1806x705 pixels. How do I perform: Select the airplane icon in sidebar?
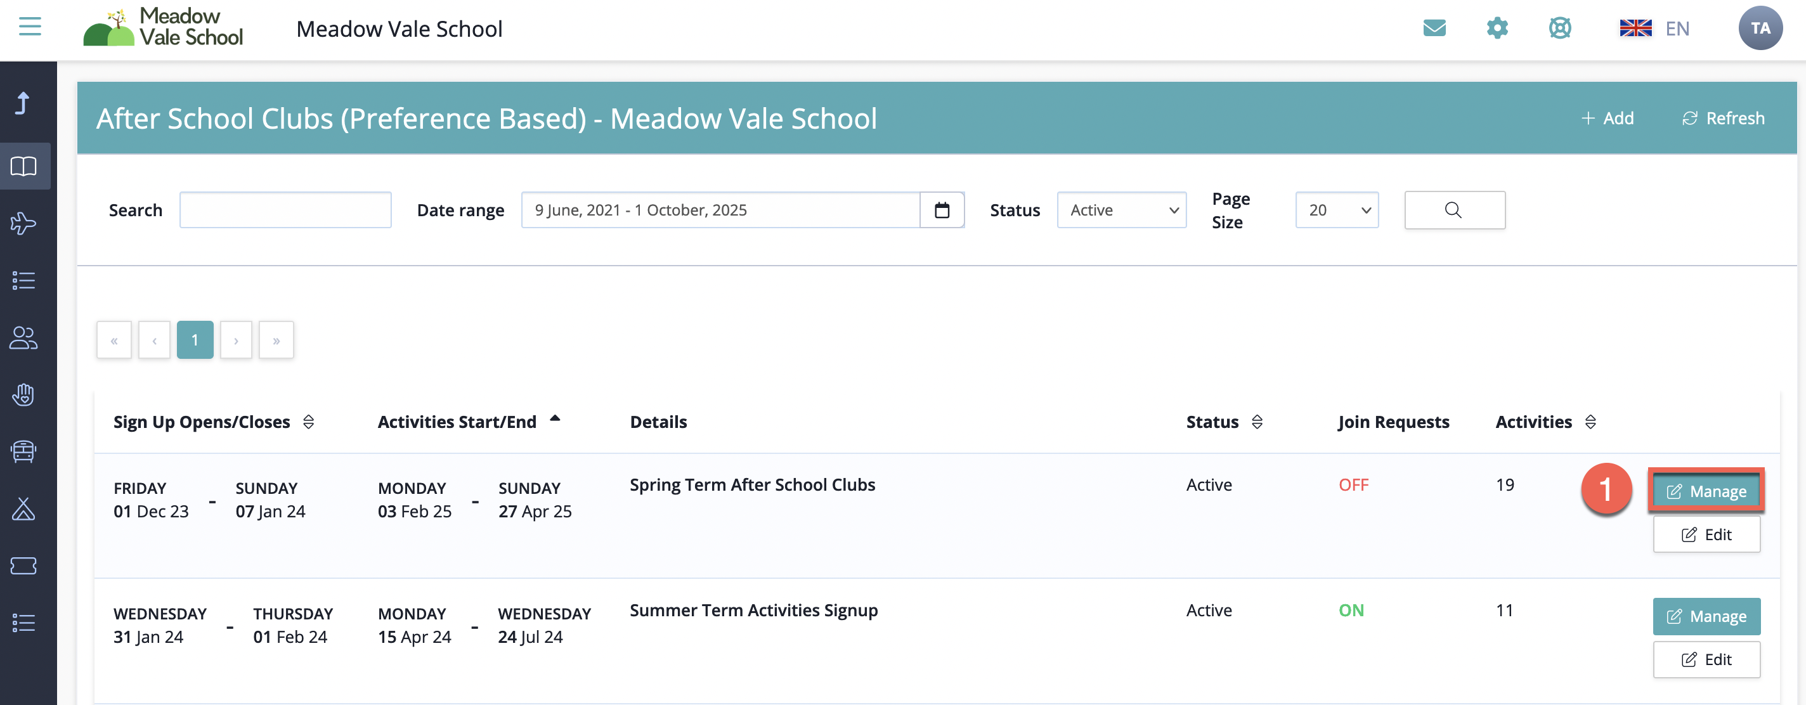click(24, 224)
